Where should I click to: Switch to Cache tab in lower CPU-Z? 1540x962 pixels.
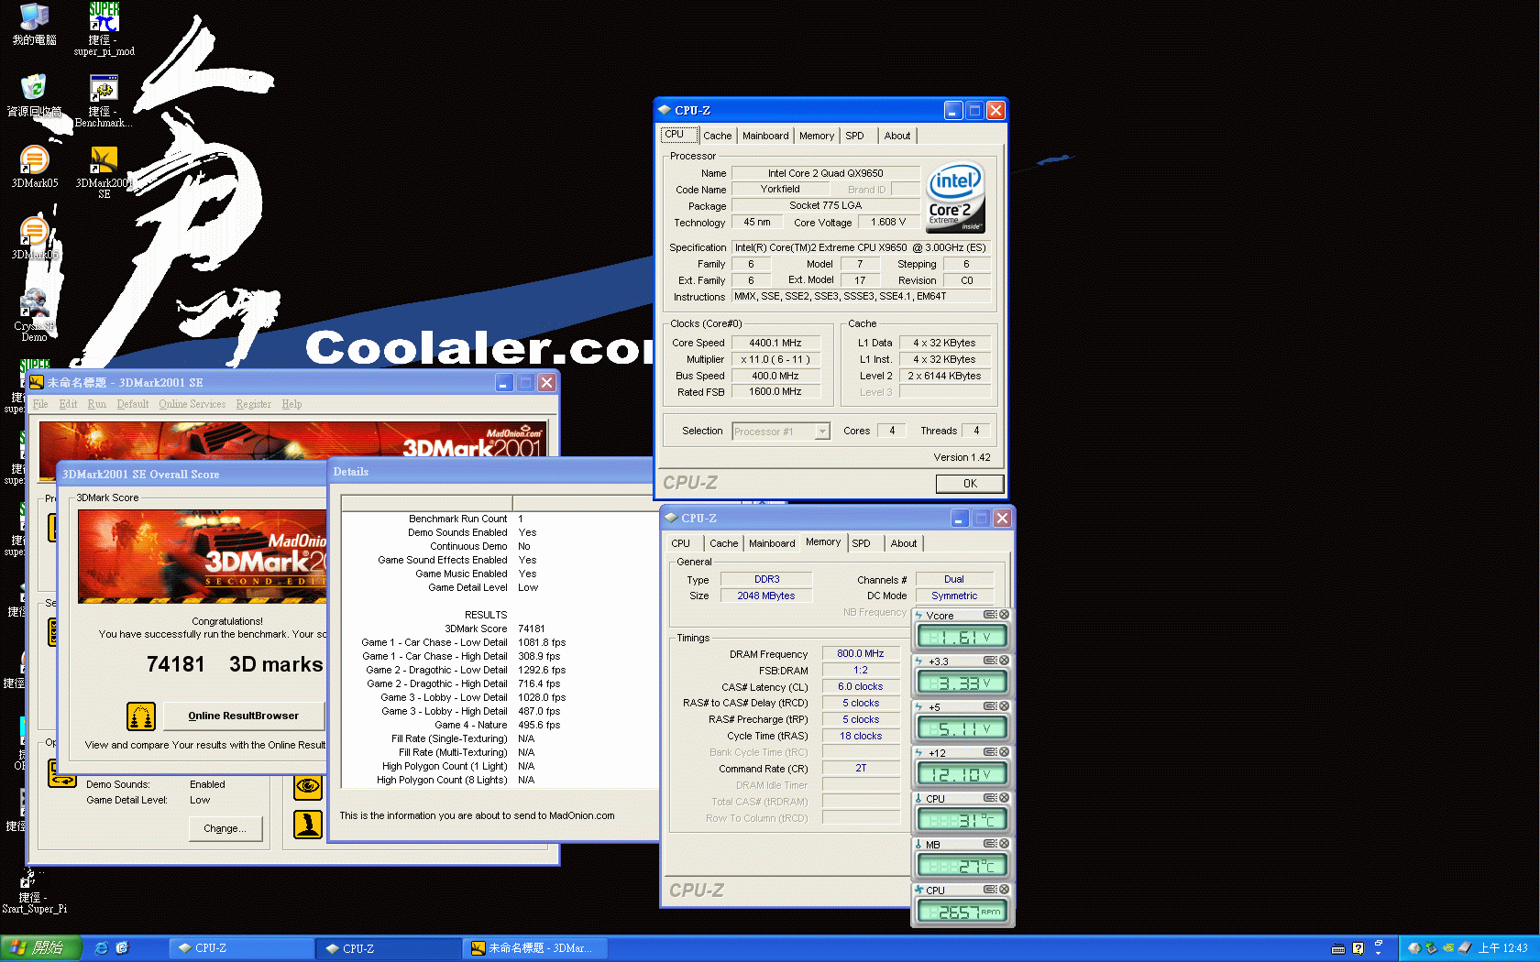point(724,543)
